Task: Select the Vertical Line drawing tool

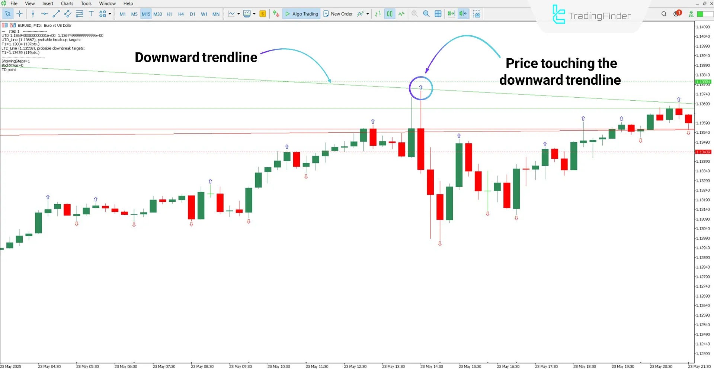Action: pyautogui.click(x=33, y=14)
